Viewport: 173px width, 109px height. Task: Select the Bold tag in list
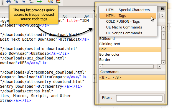point(130,49)
